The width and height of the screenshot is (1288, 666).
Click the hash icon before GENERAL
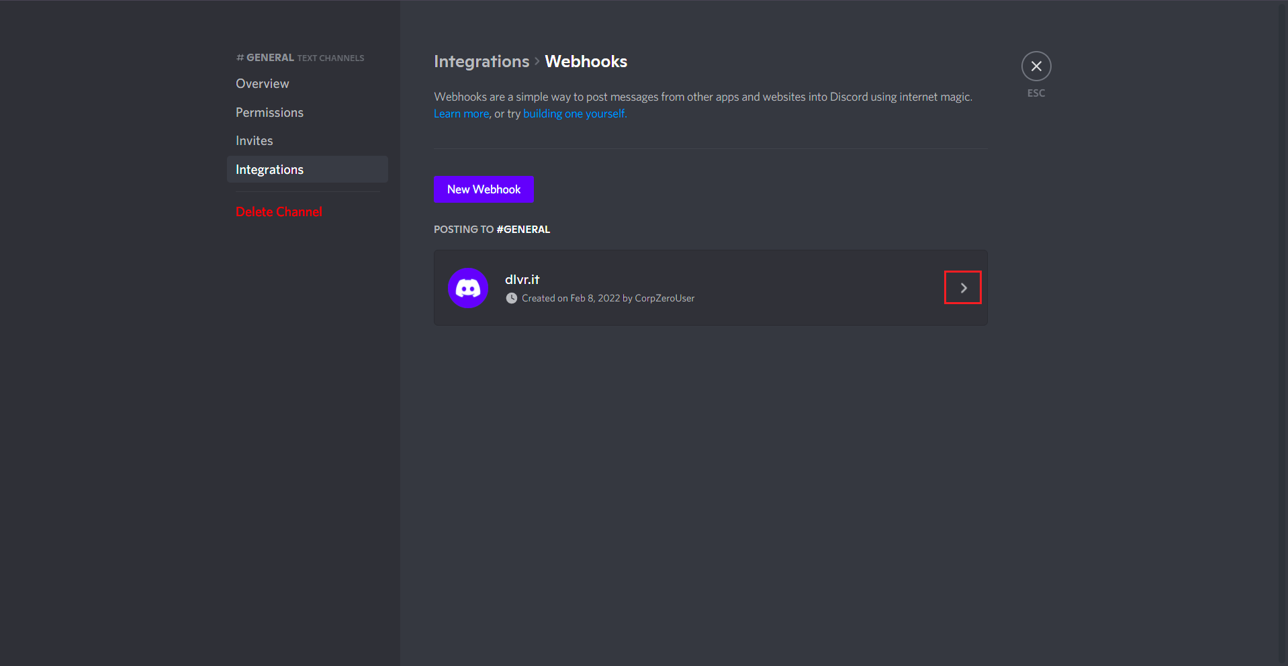click(x=240, y=58)
